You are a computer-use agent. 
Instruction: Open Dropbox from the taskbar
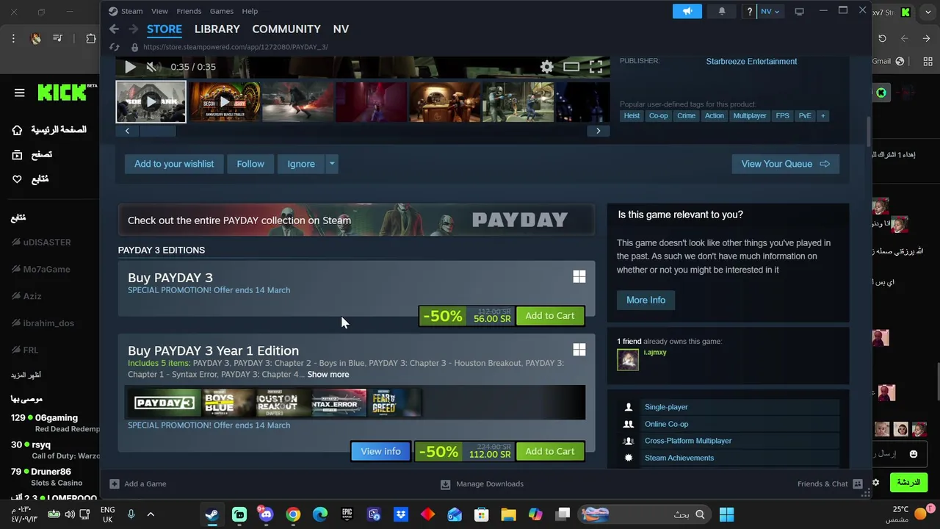point(401,514)
